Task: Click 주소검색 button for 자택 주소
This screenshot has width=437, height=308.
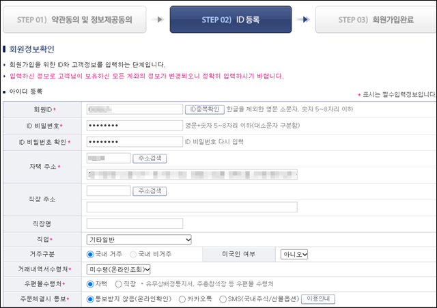Action: point(150,158)
